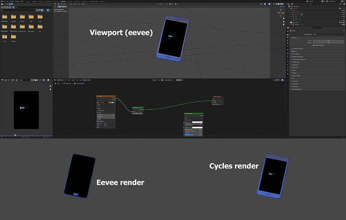Viewport: 346px width, 220px height.
Task: Click the file browser search field
Action: (x=18, y=10)
